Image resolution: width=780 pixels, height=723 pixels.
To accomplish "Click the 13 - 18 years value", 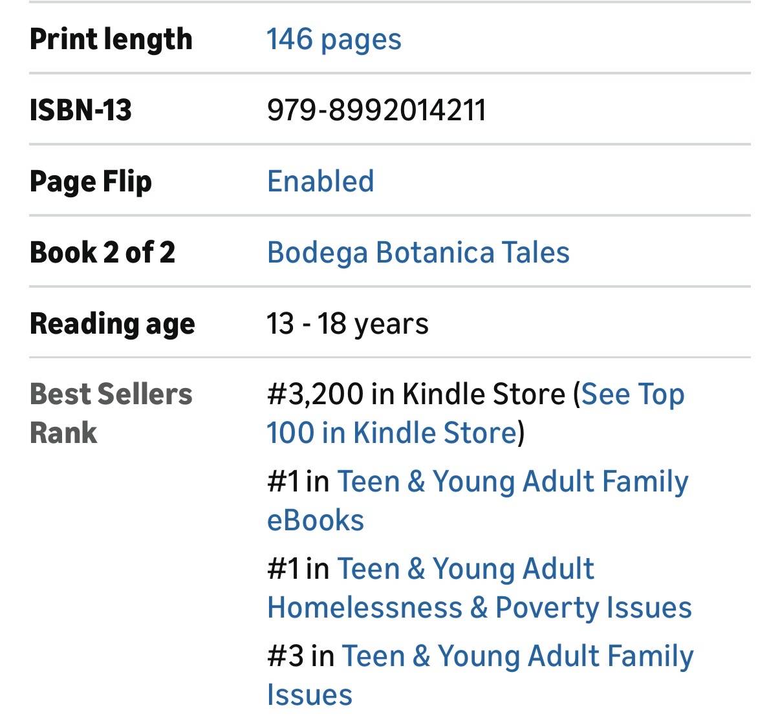I will (347, 323).
